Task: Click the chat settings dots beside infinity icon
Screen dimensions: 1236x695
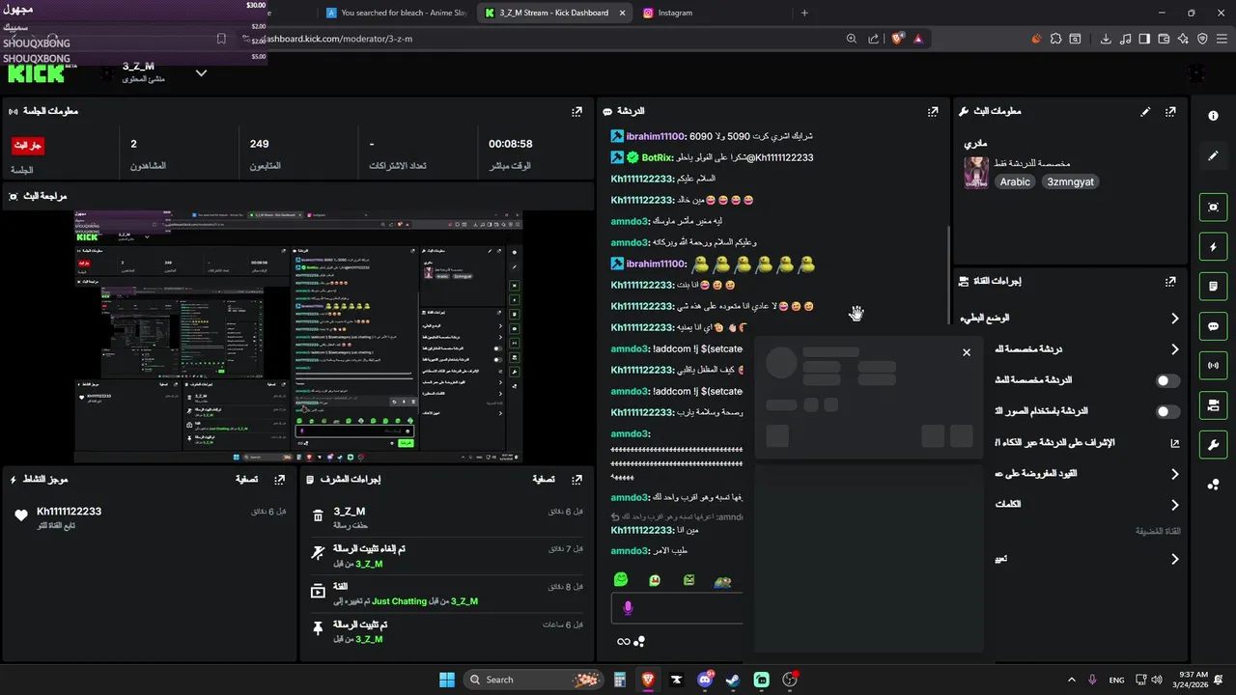Action: (639, 642)
